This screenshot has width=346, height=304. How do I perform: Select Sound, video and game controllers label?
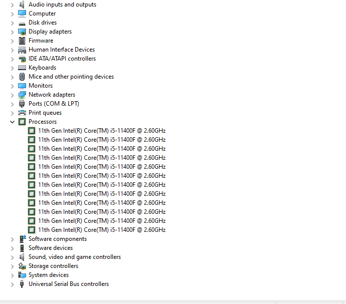75,257
